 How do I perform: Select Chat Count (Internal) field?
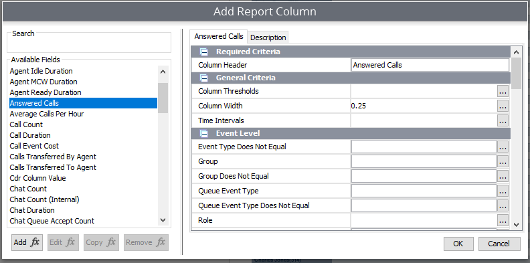click(83, 199)
